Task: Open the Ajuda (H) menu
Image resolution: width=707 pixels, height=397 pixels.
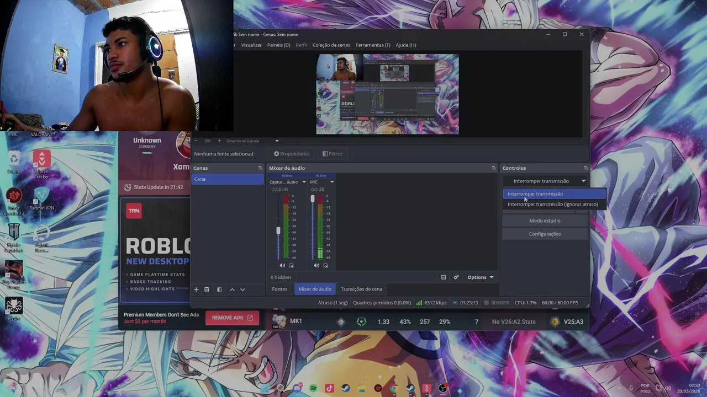Action: click(x=406, y=45)
